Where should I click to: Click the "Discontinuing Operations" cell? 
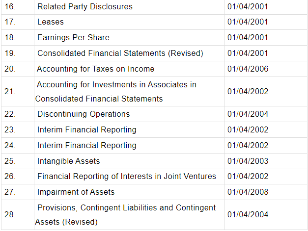click(84, 114)
